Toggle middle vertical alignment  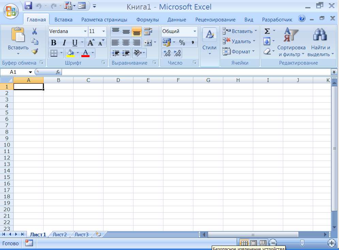tap(126, 32)
